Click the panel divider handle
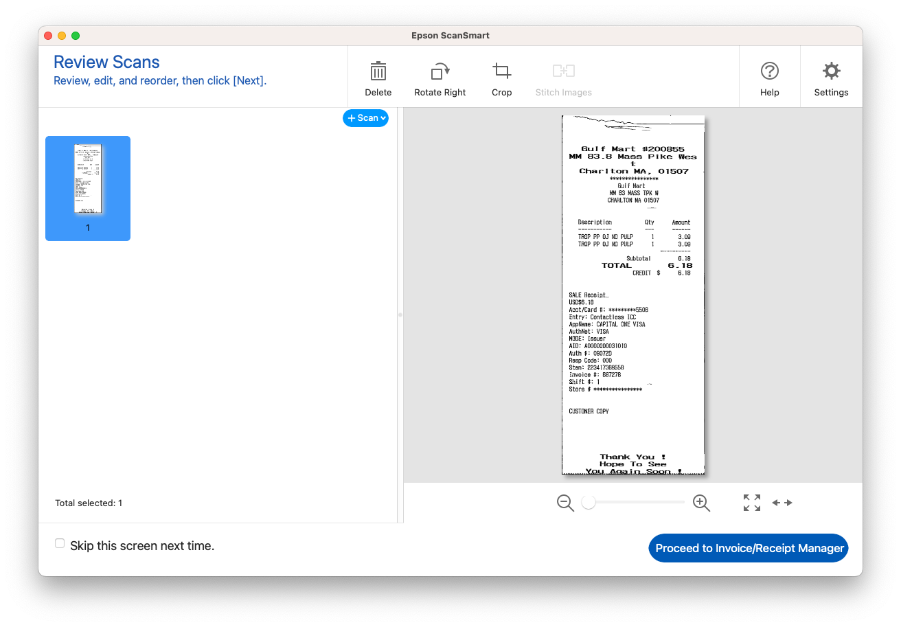 click(400, 315)
